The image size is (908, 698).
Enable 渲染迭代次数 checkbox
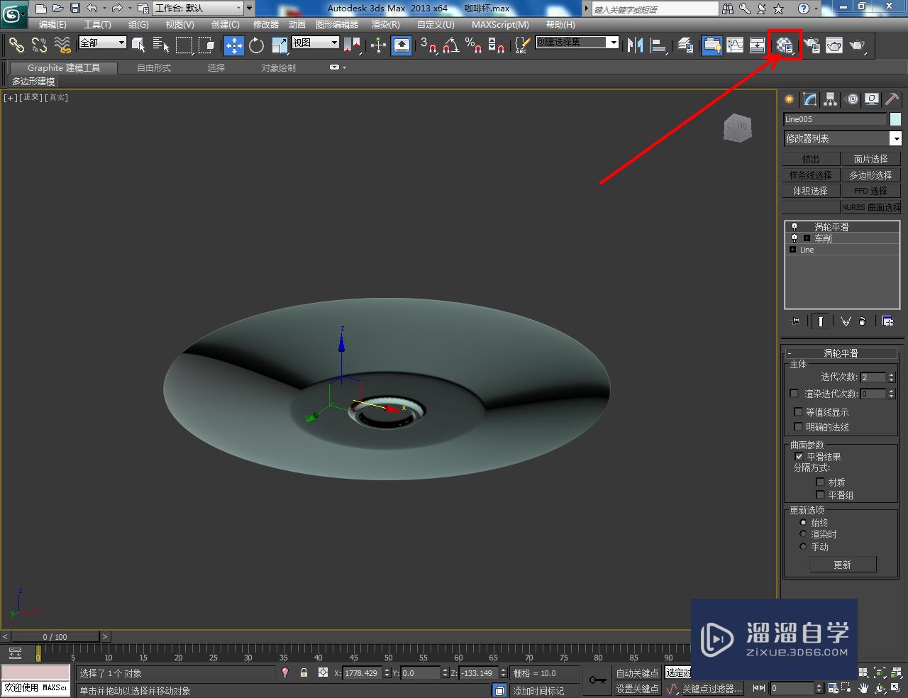click(x=794, y=393)
